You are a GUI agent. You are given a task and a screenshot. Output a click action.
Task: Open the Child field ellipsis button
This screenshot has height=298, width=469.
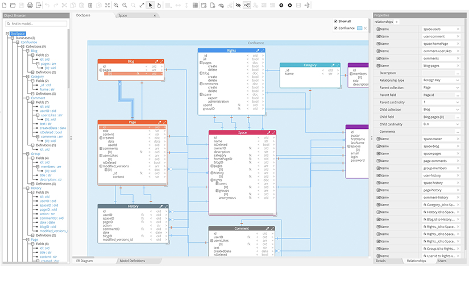tap(458, 117)
